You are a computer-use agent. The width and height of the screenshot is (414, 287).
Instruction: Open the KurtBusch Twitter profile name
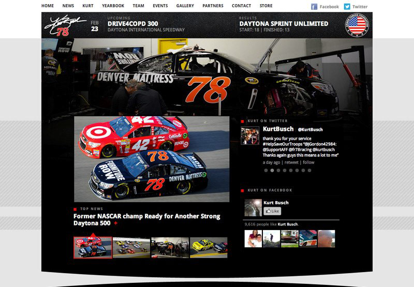(278, 129)
